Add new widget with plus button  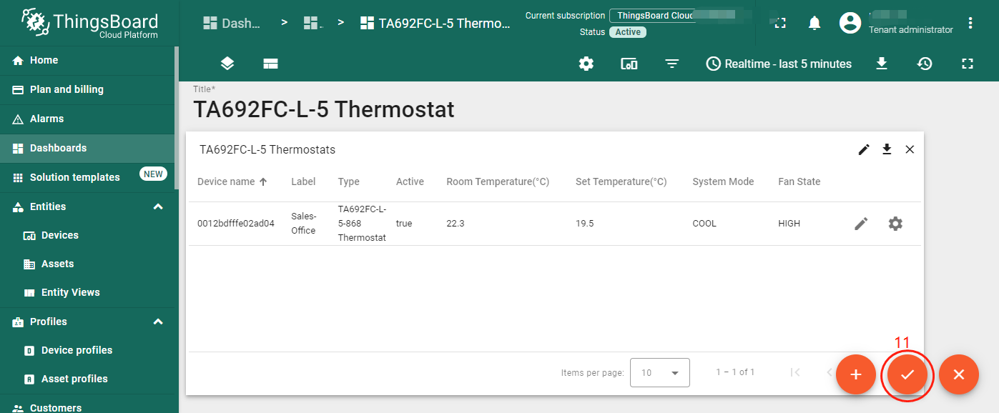[856, 374]
